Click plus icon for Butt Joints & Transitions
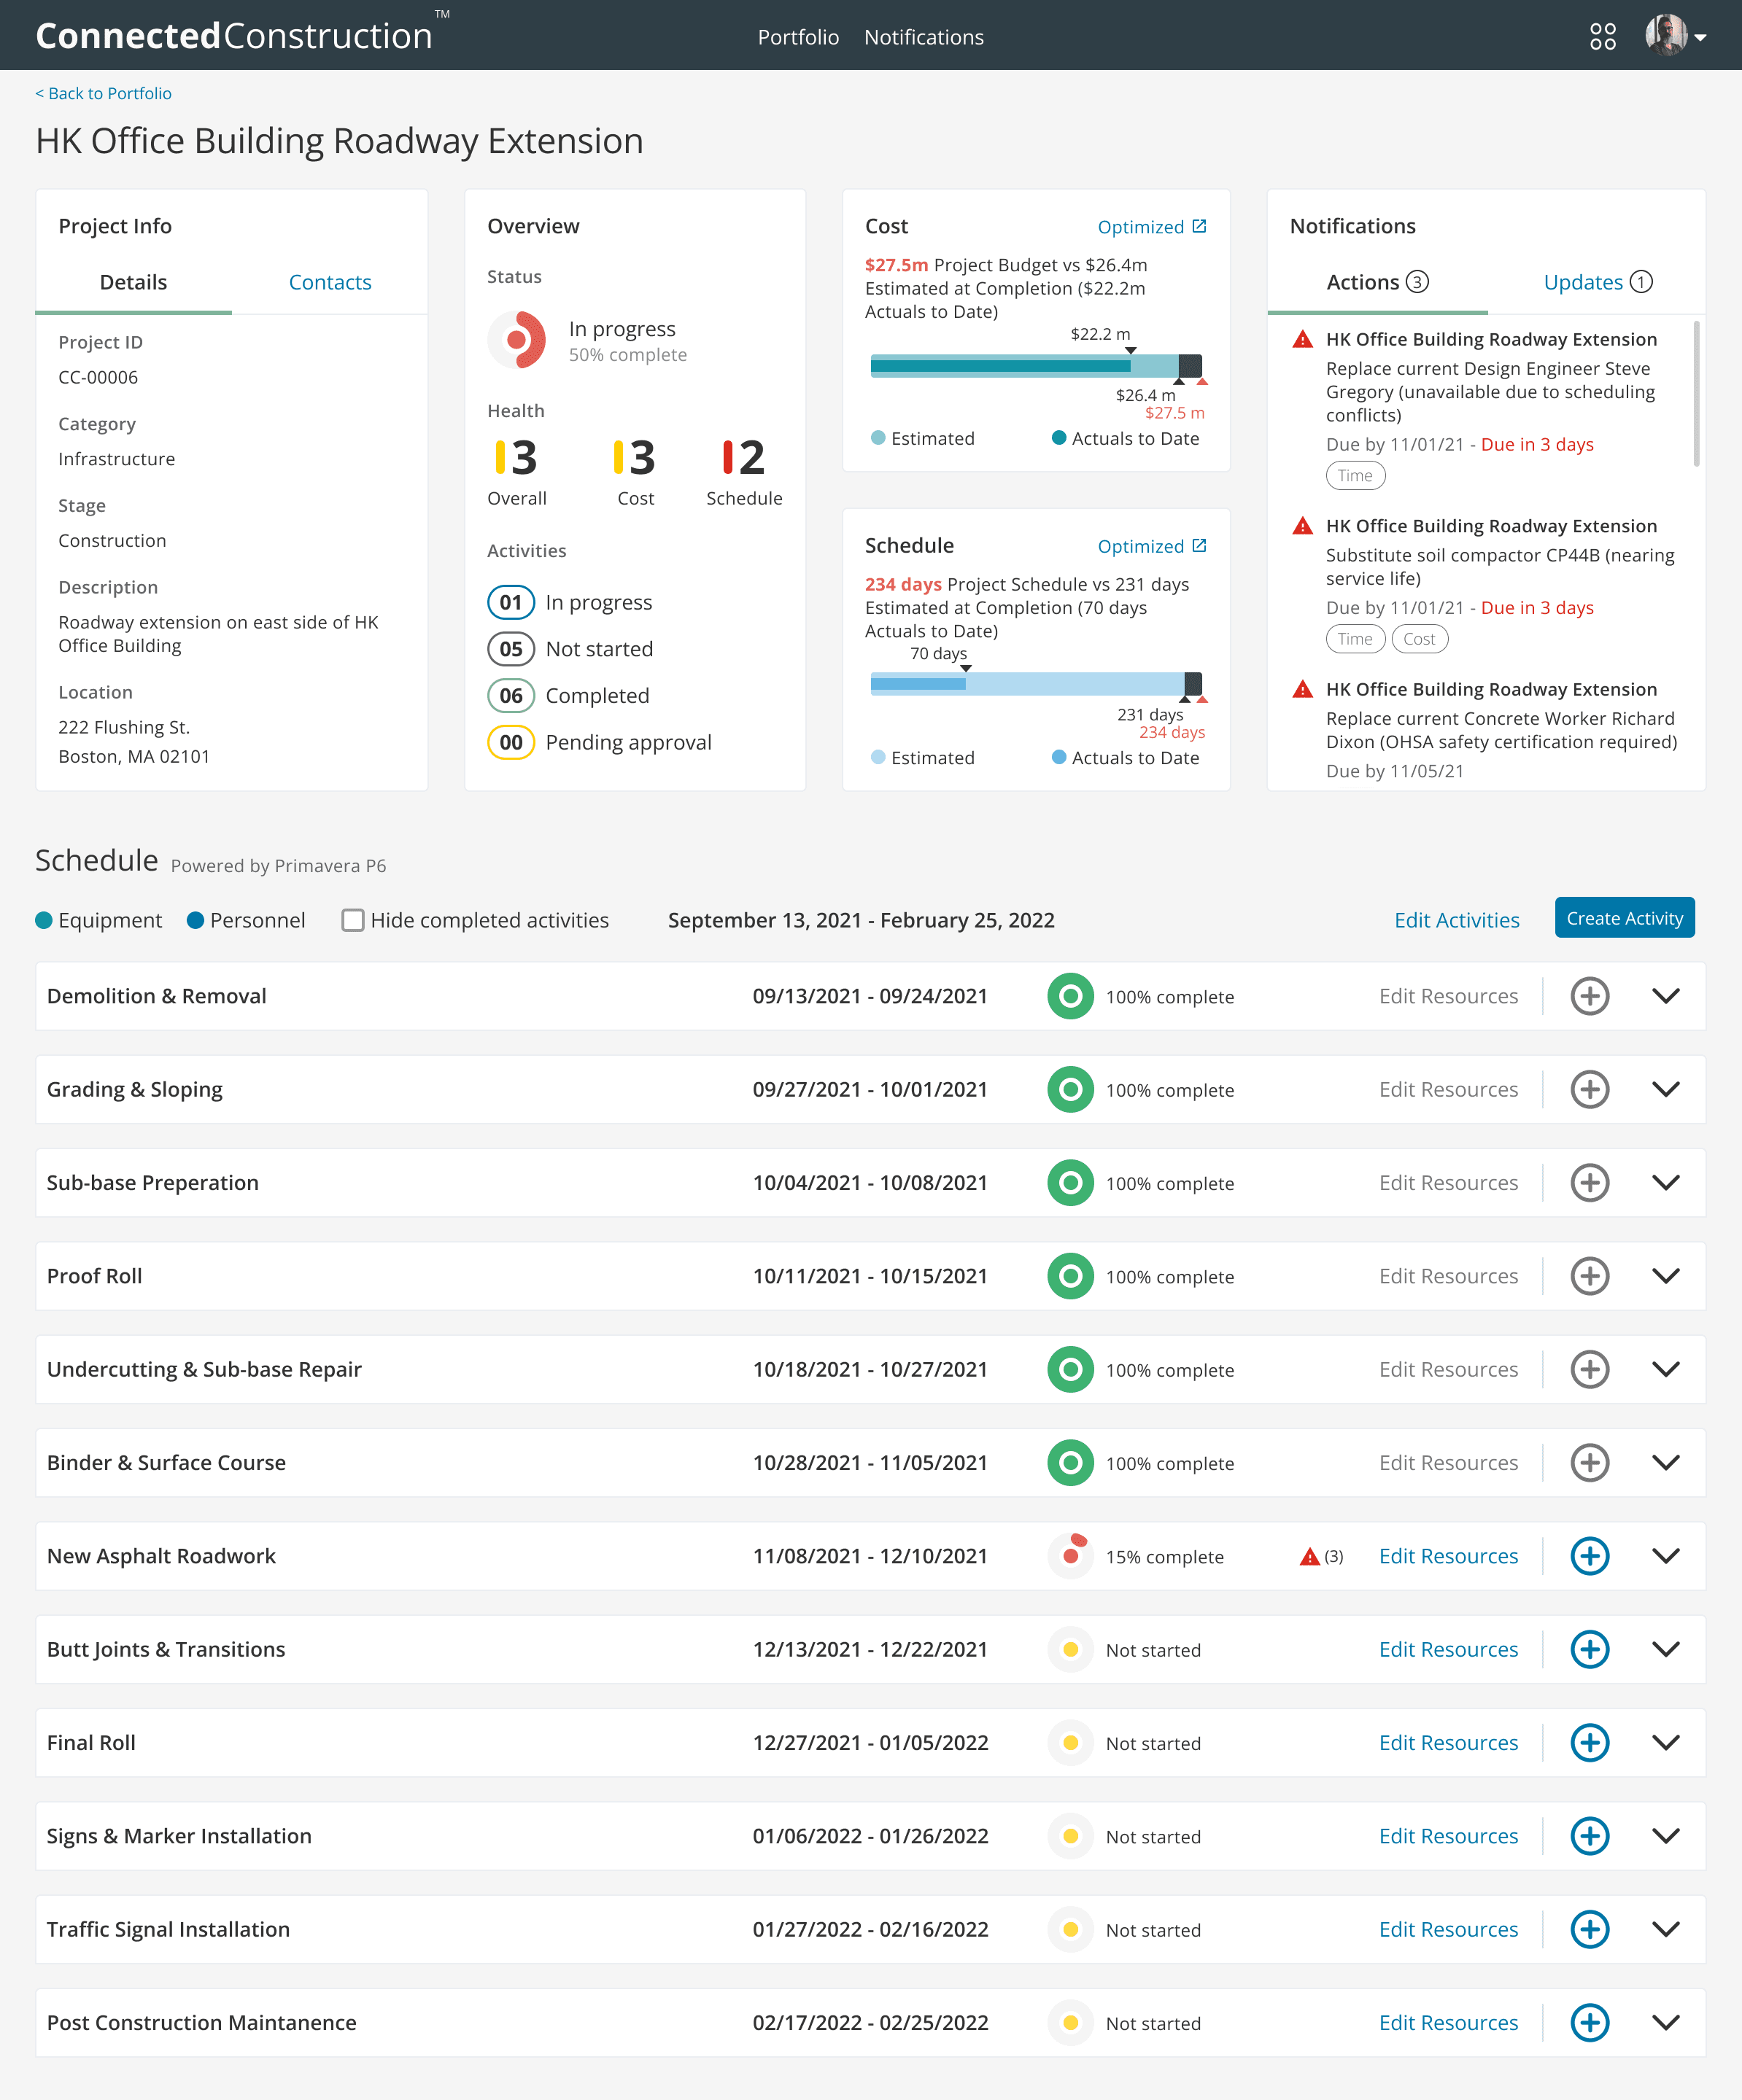The height and width of the screenshot is (2100, 1742). [x=1589, y=1649]
